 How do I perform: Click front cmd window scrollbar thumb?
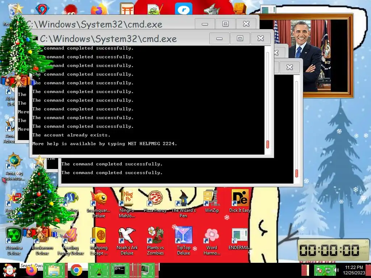(x=268, y=144)
